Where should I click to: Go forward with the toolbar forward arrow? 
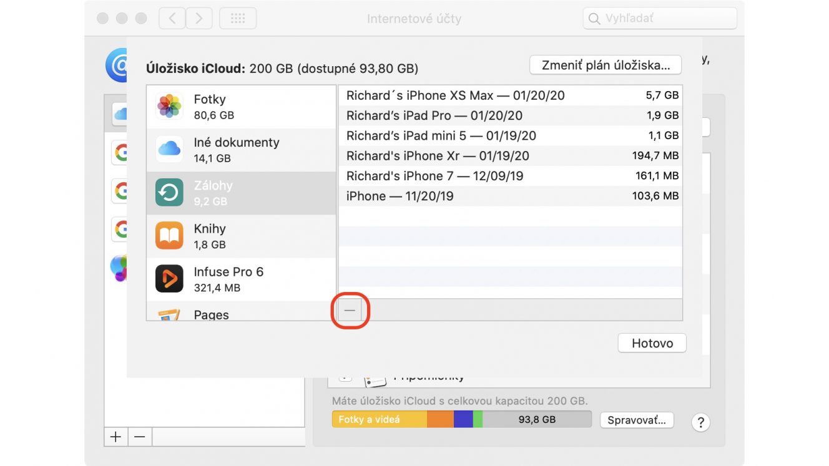click(199, 19)
